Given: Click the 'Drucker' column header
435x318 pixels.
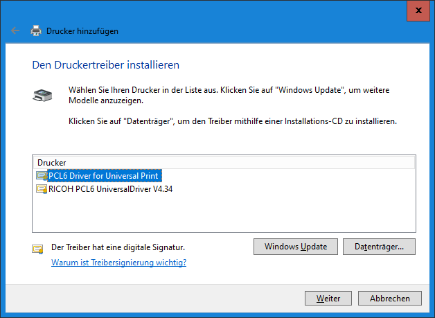Looking at the screenshot, I should coord(224,162).
